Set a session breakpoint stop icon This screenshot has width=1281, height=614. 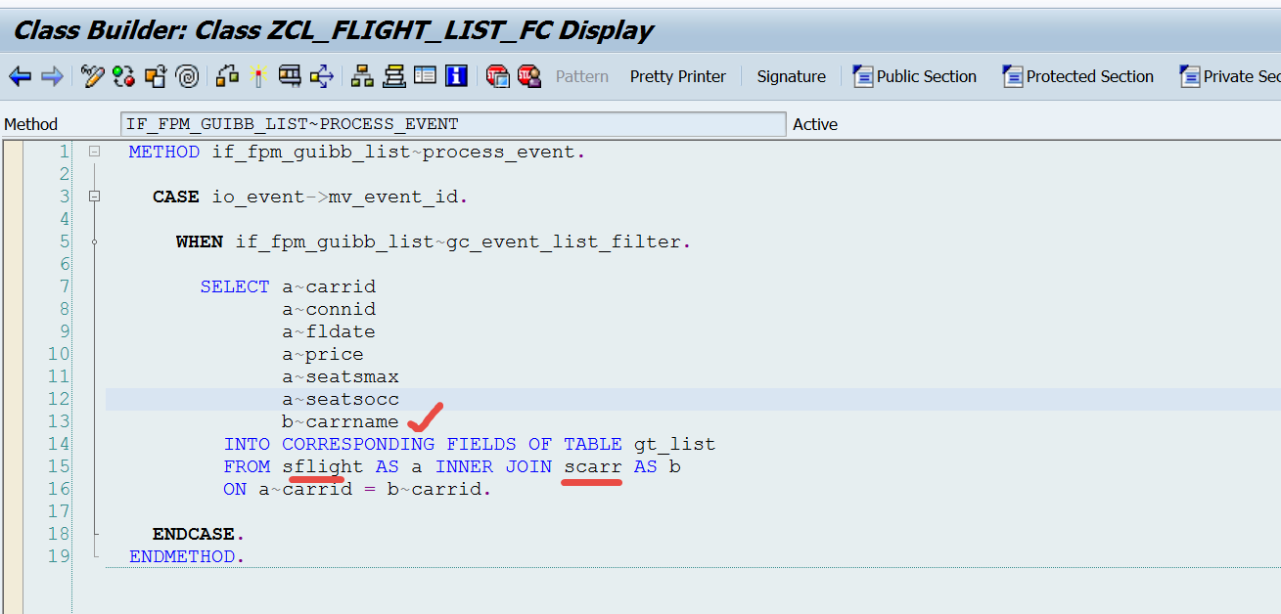498,76
